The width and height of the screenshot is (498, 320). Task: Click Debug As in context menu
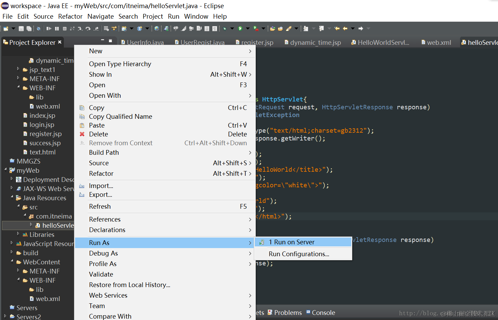165,253
